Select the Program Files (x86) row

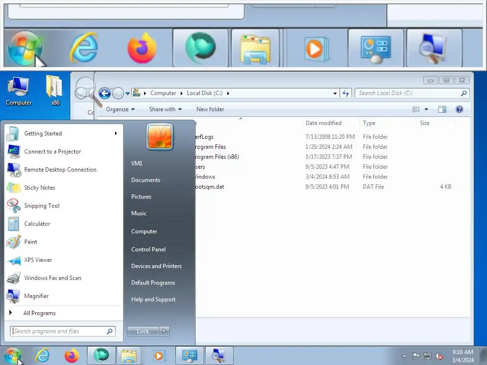click(x=323, y=157)
